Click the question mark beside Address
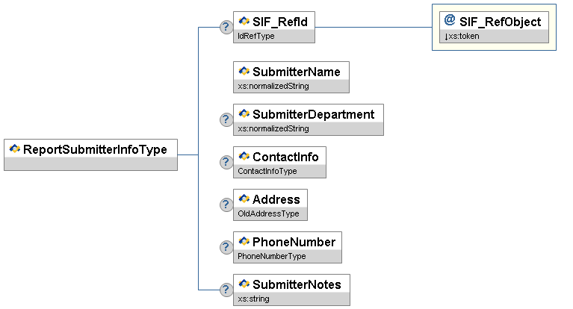Viewport: 573px width, 309px height. (x=226, y=205)
